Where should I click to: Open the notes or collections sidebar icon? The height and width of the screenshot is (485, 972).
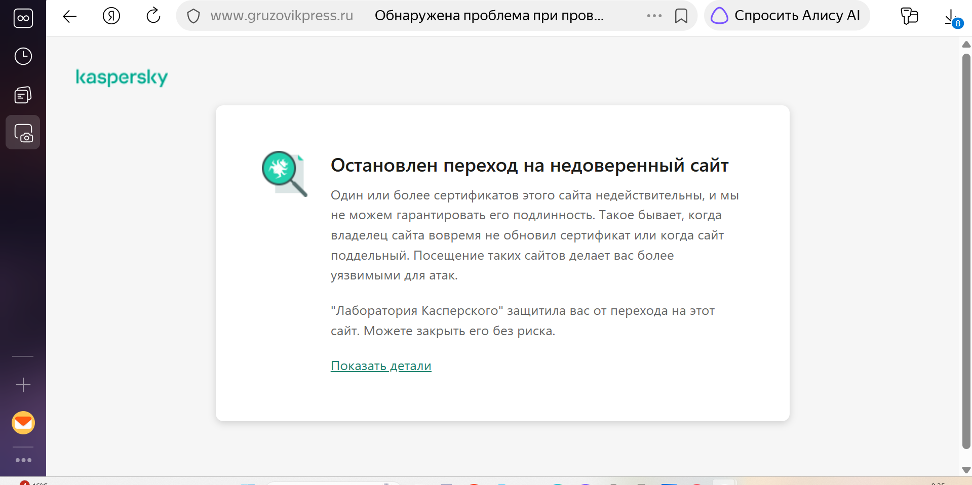point(23,95)
